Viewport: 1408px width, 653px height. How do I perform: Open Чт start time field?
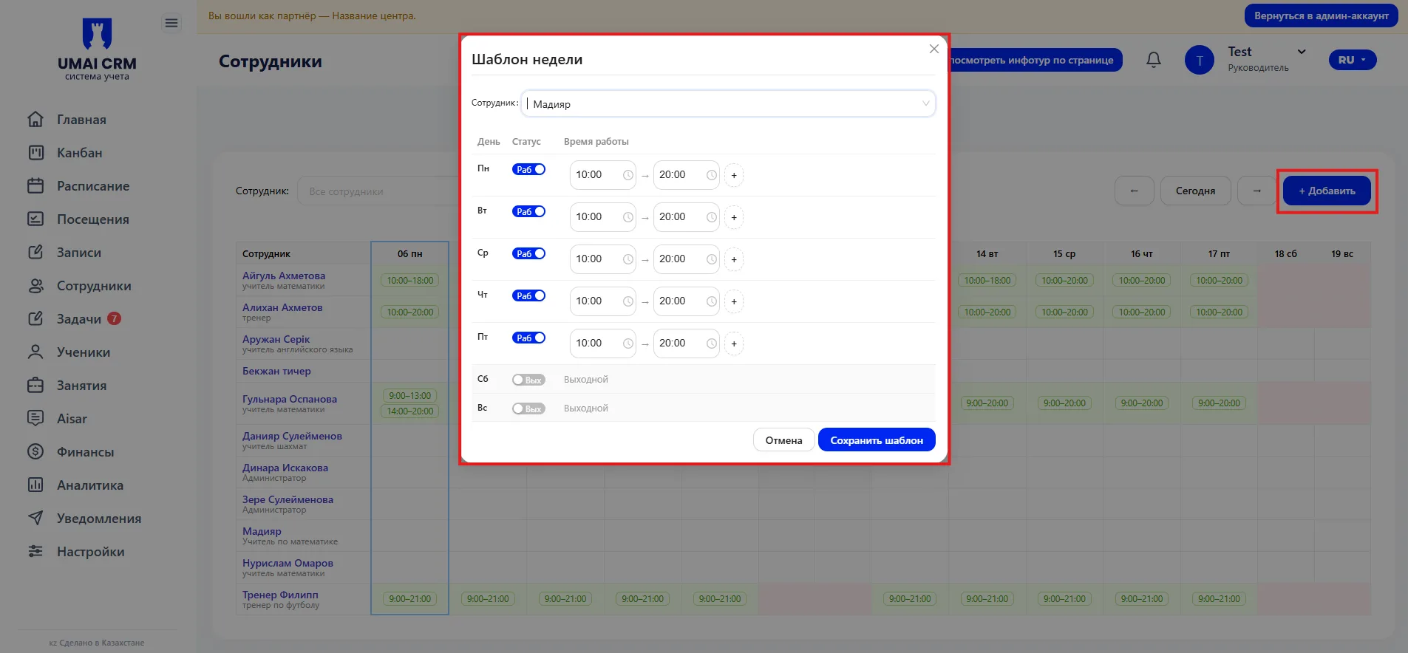coord(603,301)
